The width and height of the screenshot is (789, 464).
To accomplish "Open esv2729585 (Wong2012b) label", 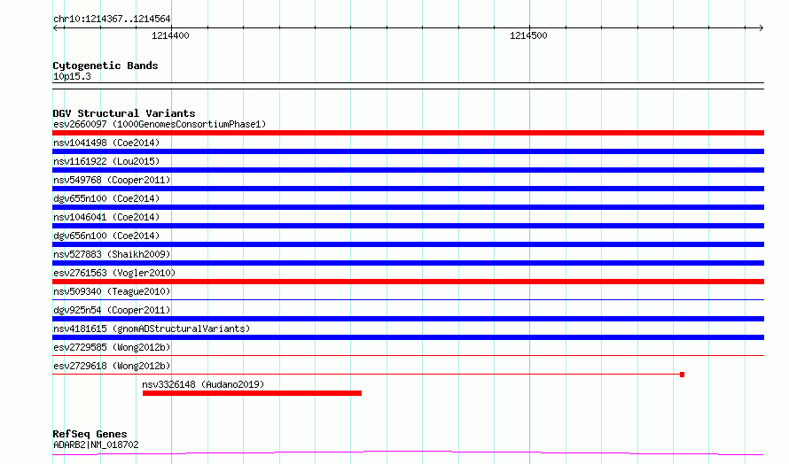I will tap(112, 347).
